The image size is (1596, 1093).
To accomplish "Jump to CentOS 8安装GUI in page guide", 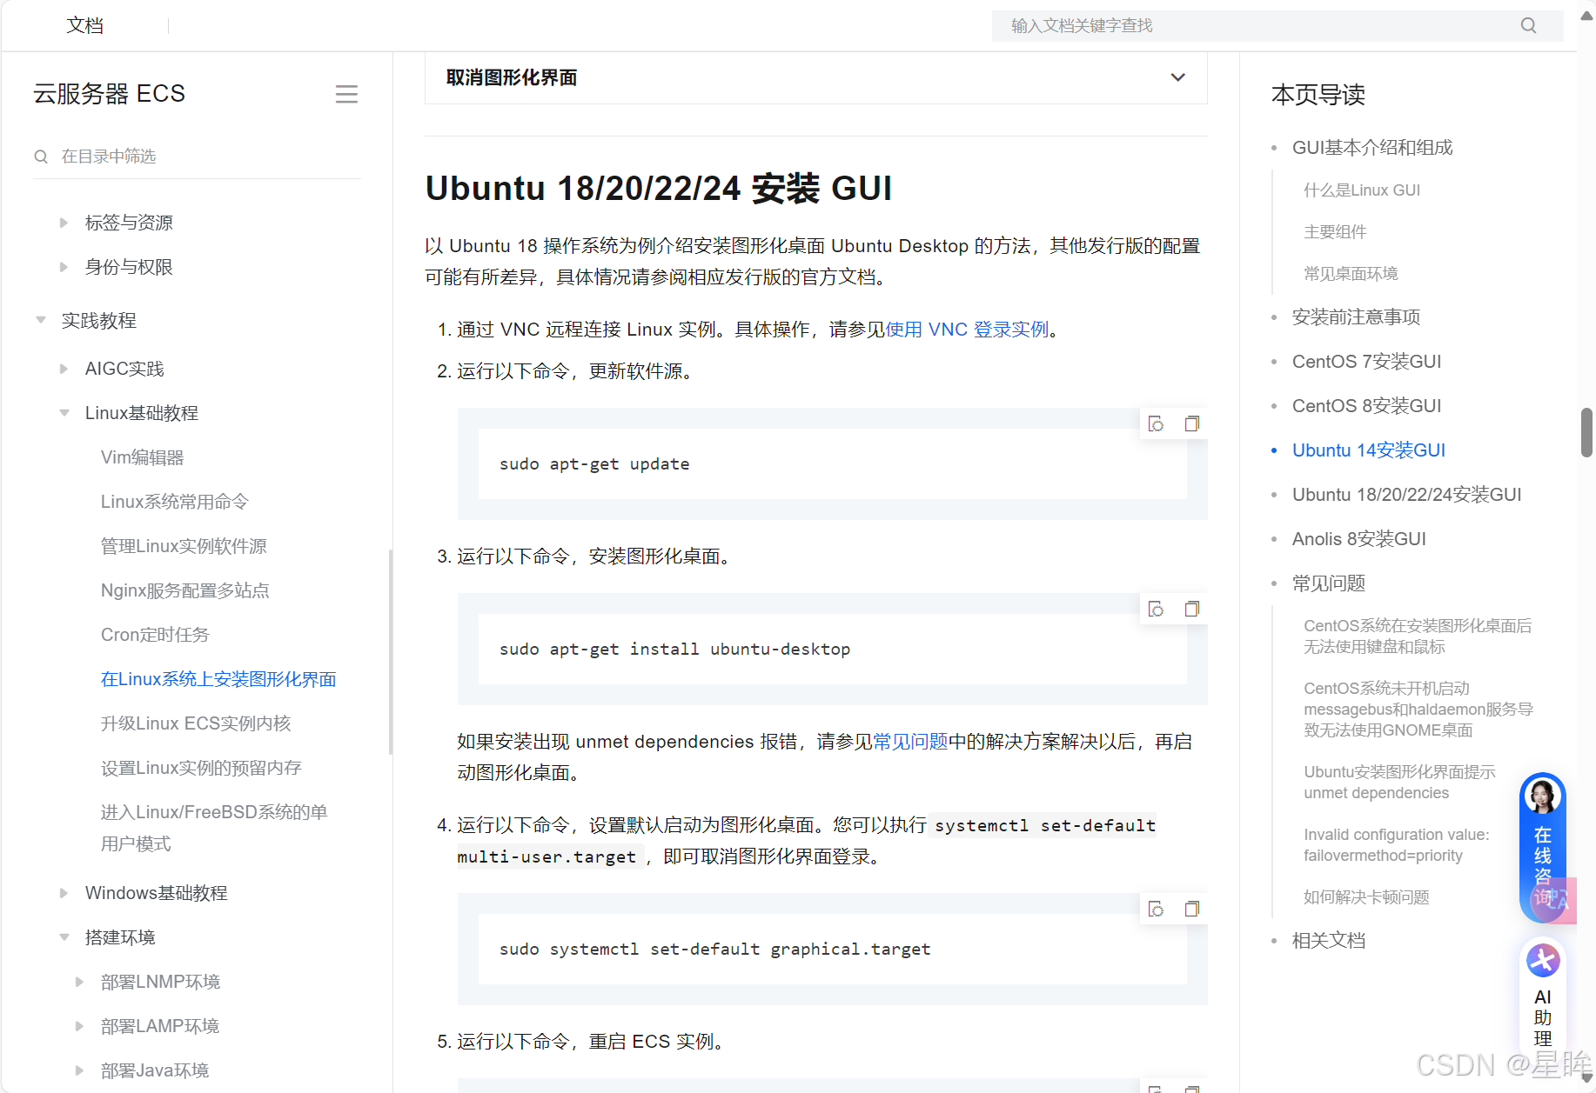I will [1366, 406].
